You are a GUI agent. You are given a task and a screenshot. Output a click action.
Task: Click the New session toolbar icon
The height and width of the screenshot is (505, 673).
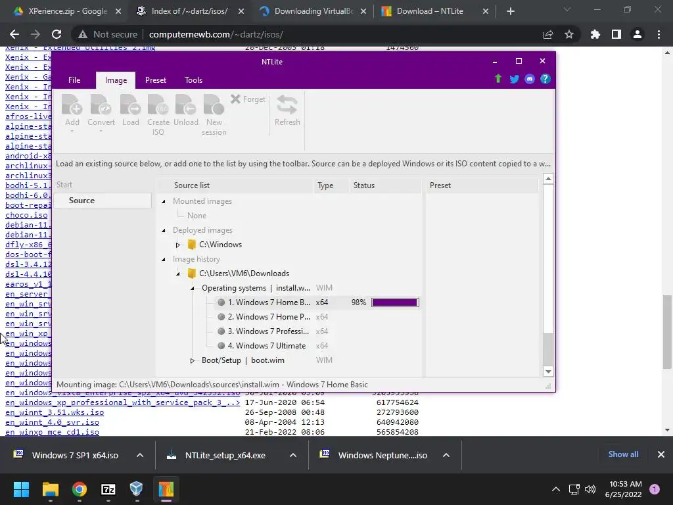point(214,114)
